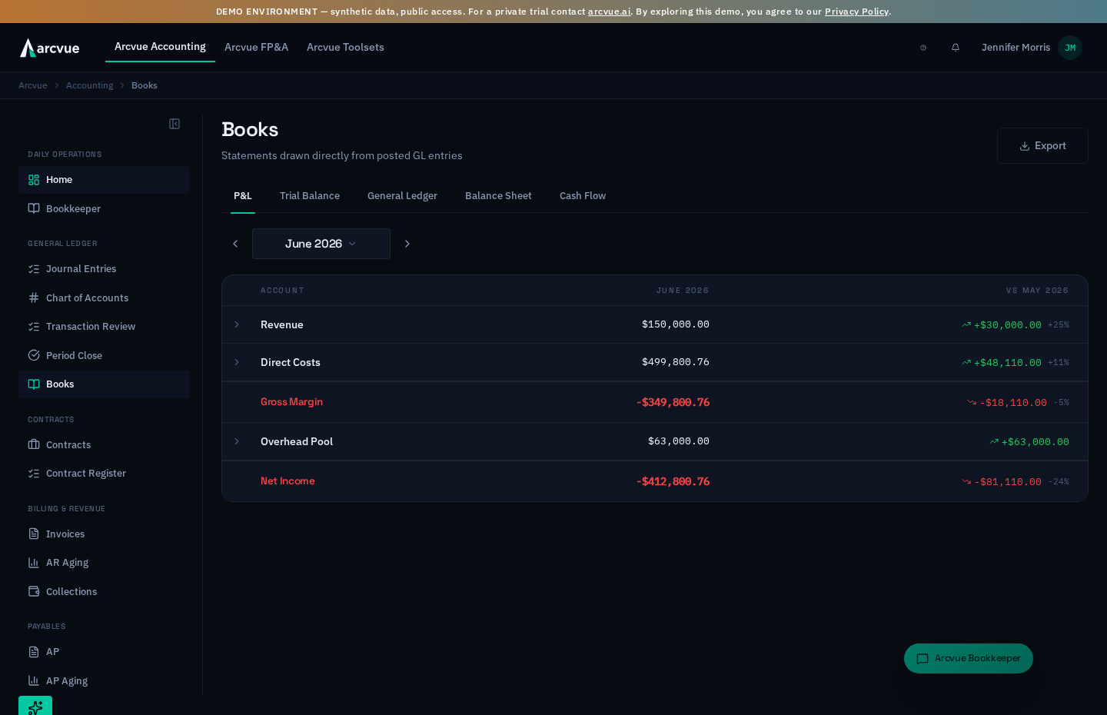Open AP Aging in the sidebar
1107x715 pixels.
(104, 680)
